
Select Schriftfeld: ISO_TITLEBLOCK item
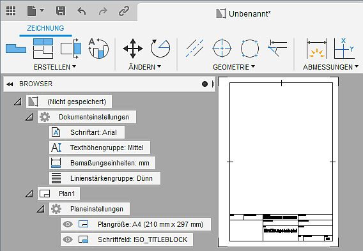127,240
